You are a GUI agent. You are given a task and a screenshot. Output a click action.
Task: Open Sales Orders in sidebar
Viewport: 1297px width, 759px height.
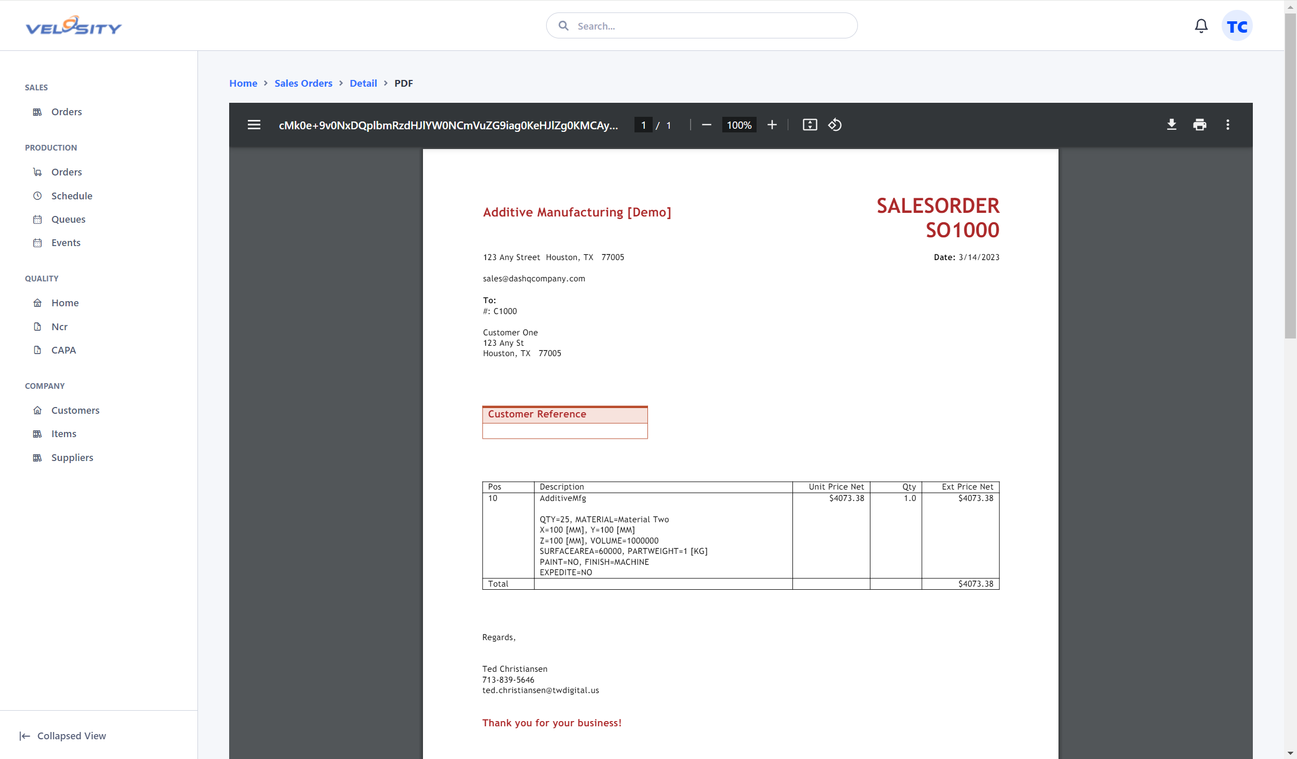click(x=67, y=112)
